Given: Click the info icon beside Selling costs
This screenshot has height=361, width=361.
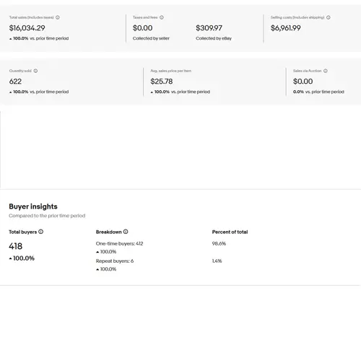Looking at the screenshot, I should (329, 17).
